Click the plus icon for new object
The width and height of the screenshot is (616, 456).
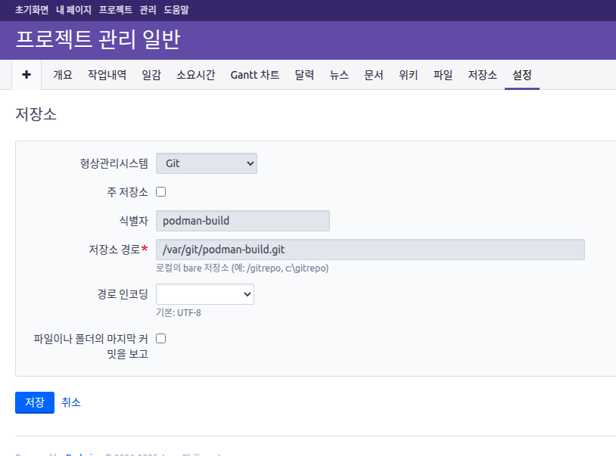click(x=26, y=75)
